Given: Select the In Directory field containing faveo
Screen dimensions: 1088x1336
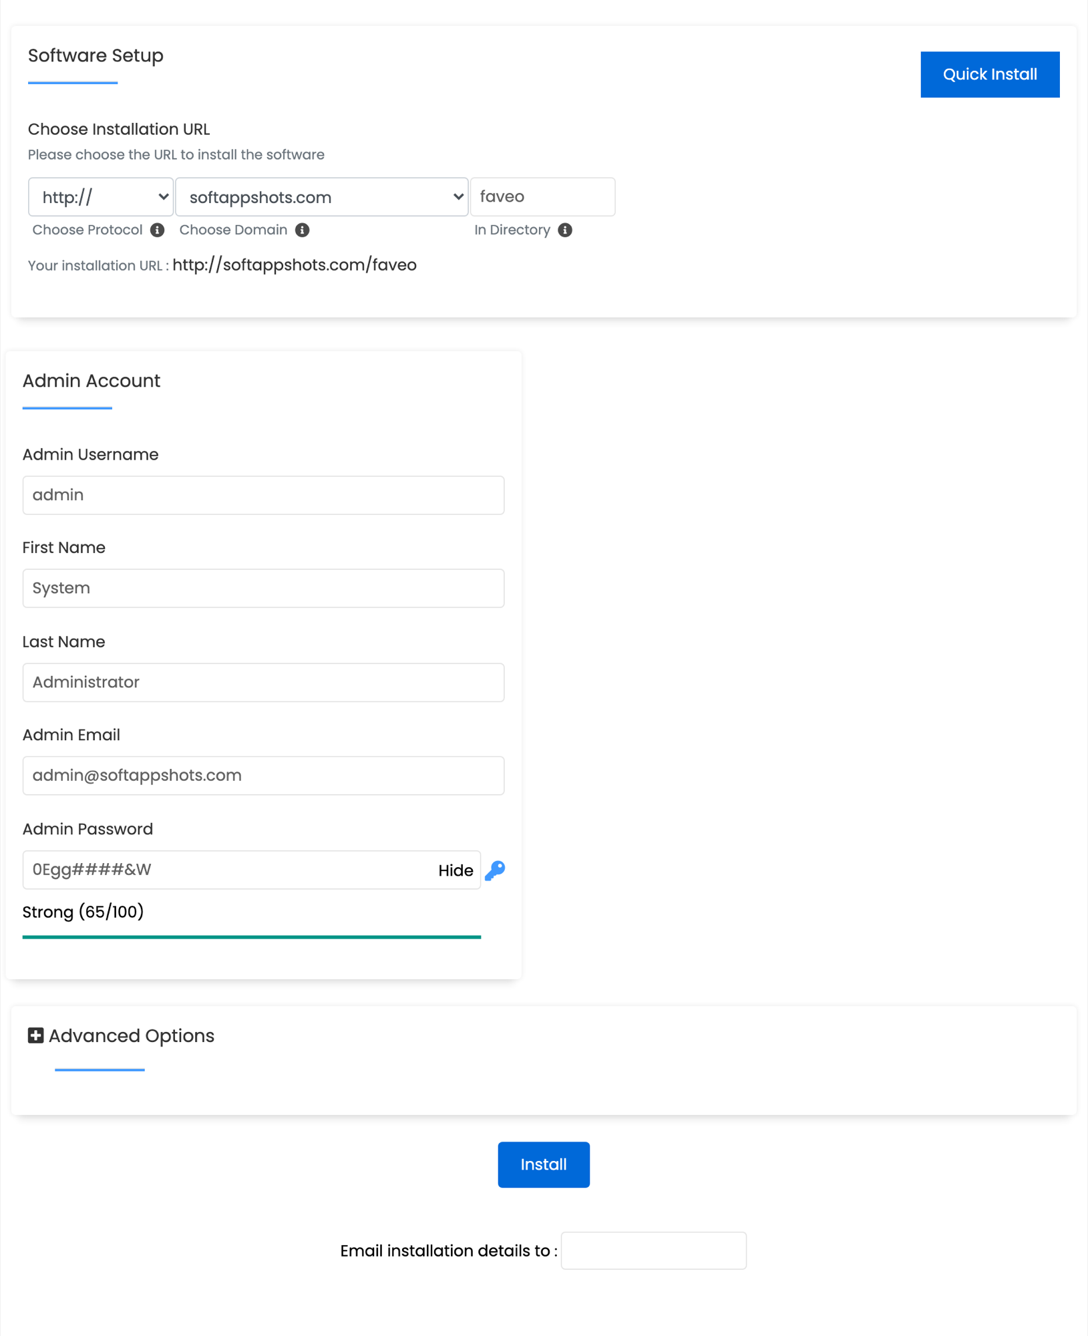Looking at the screenshot, I should 542,196.
